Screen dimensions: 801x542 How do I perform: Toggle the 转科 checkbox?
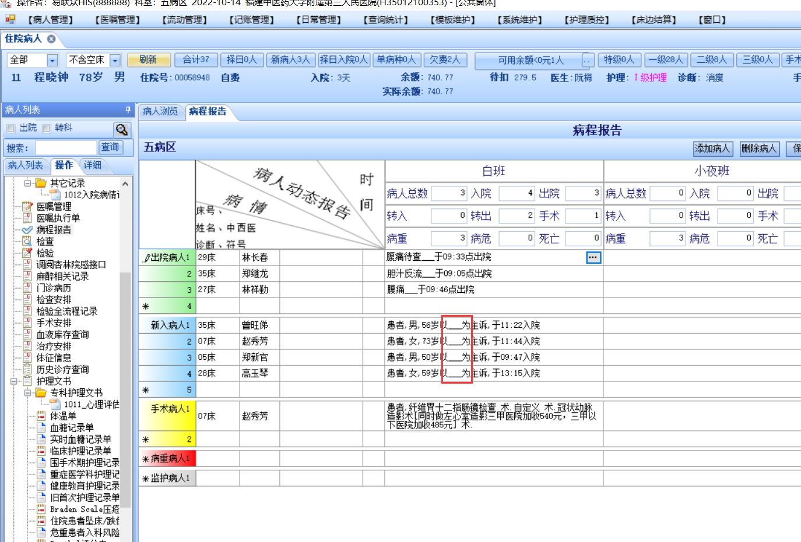pos(46,128)
